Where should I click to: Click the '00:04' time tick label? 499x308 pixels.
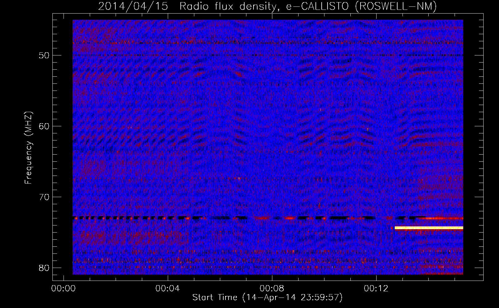168,289
